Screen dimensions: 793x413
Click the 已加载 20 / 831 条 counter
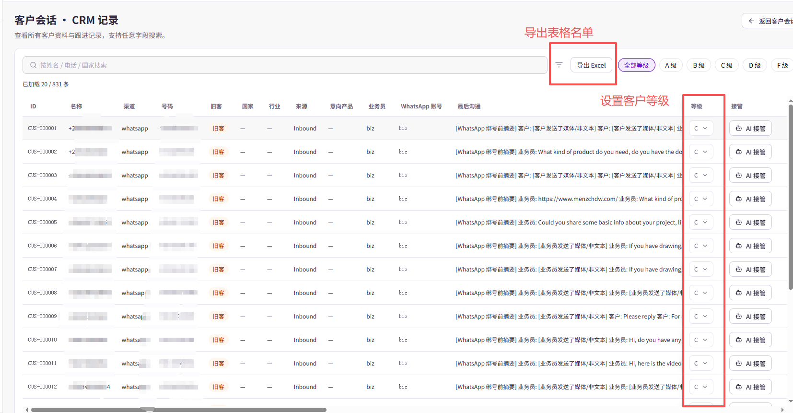click(x=46, y=84)
